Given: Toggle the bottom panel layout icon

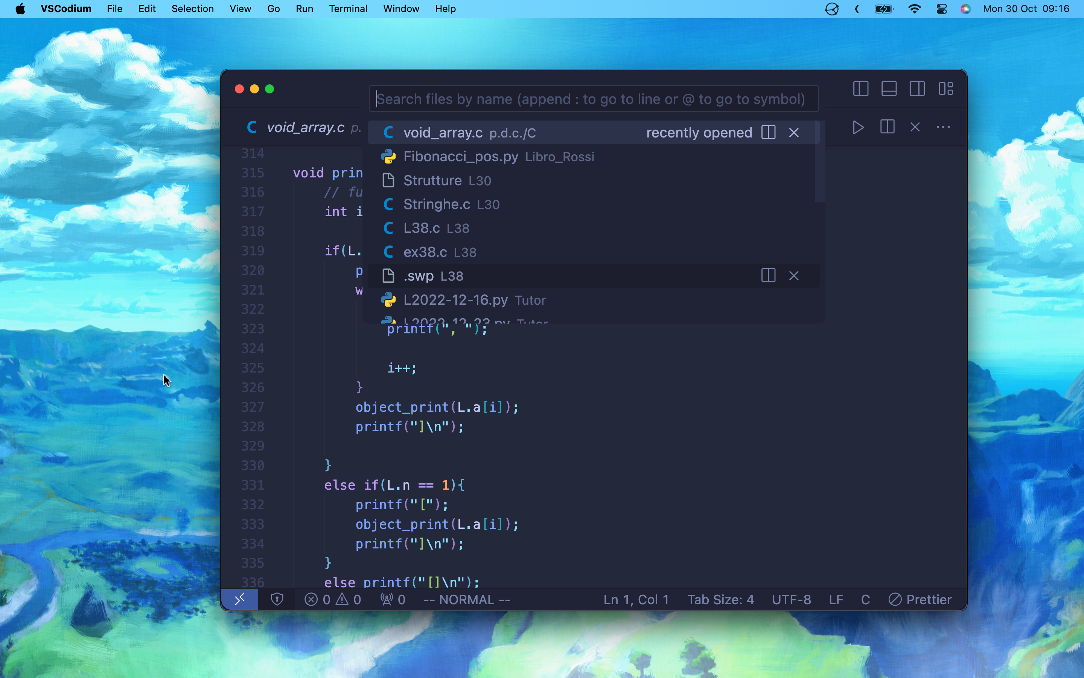Looking at the screenshot, I should point(889,89).
